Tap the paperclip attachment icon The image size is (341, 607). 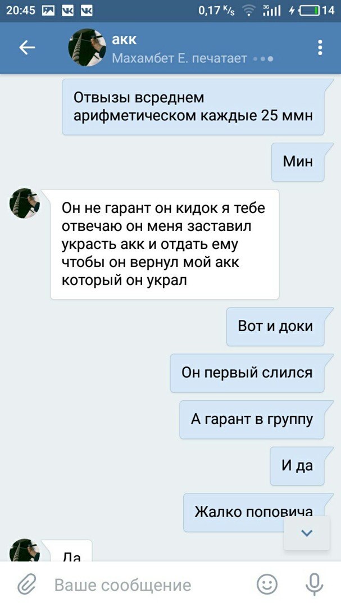[x=27, y=585]
